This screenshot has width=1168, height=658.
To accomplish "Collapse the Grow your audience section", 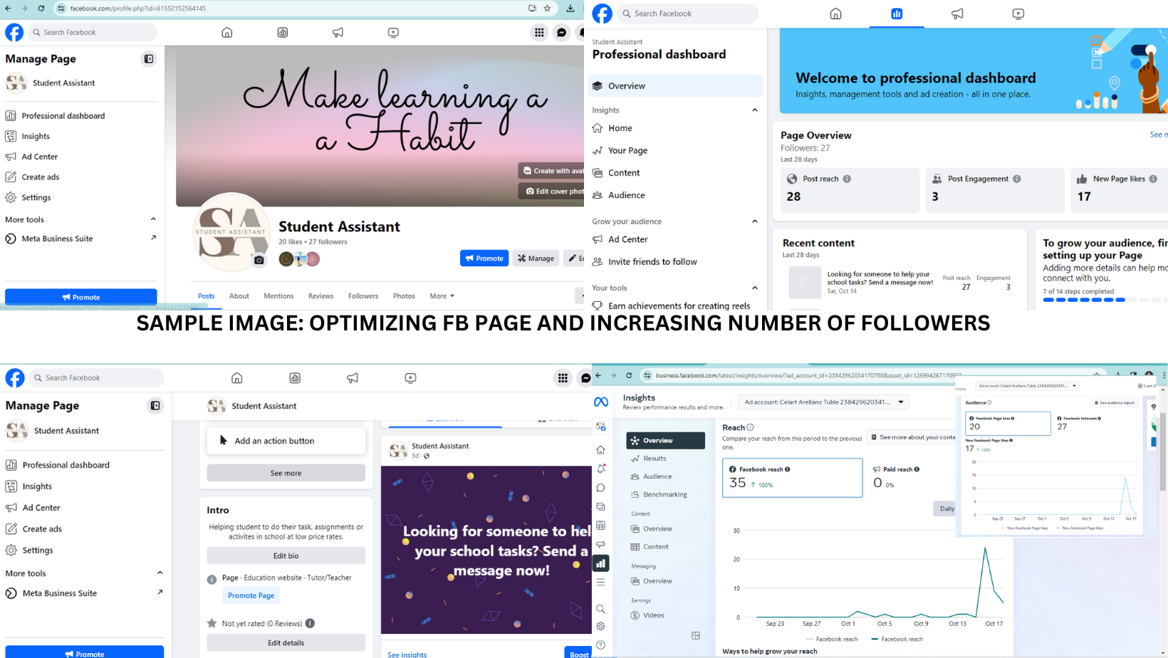I will click(x=755, y=221).
